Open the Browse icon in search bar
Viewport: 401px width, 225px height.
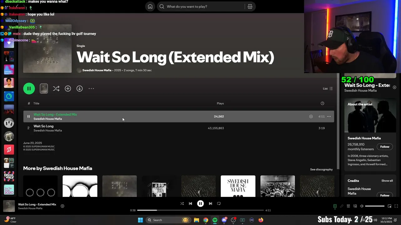point(250,7)
